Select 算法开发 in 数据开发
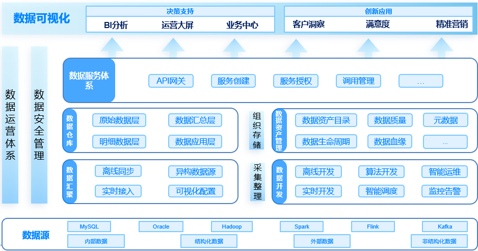The height and width of the screenshot is (251, 478). [381, 172]
